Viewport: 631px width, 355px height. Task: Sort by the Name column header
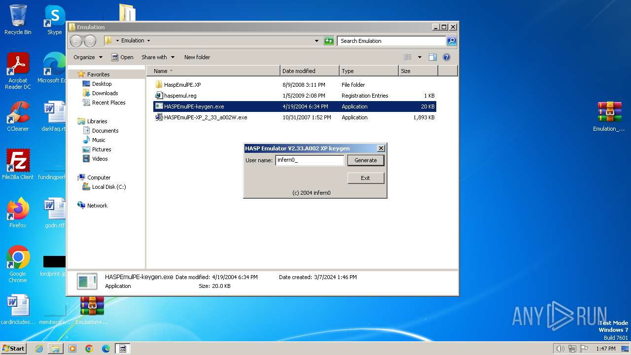coord(213,71)
